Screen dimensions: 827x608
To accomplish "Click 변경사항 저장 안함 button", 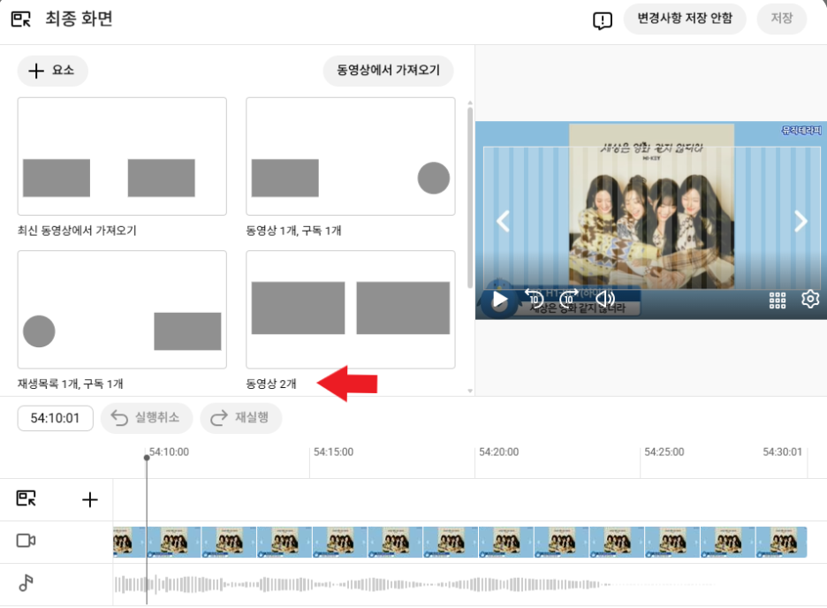I will tap(685, 19).
